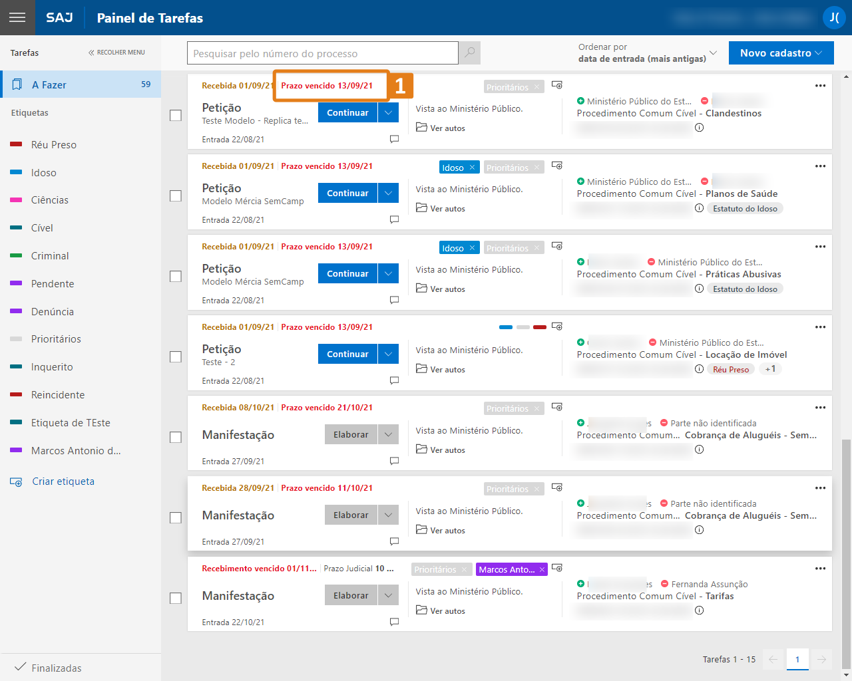Open Ver autos on Clandestinos card
The height and width of the screenshot is (681, 852).
(441, 128)
